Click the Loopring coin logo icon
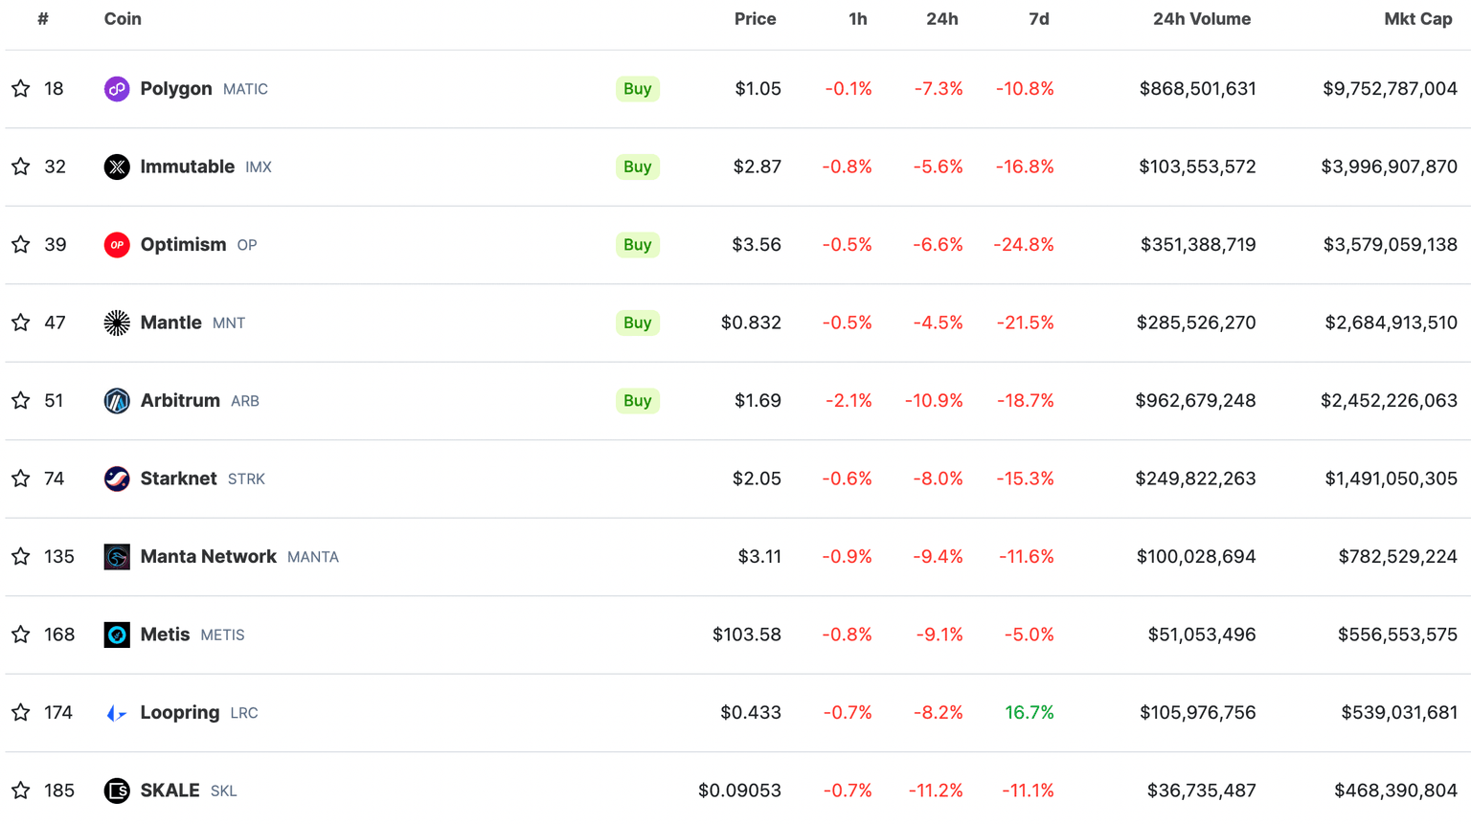The image size is (1471, 824). coord(117,713)
